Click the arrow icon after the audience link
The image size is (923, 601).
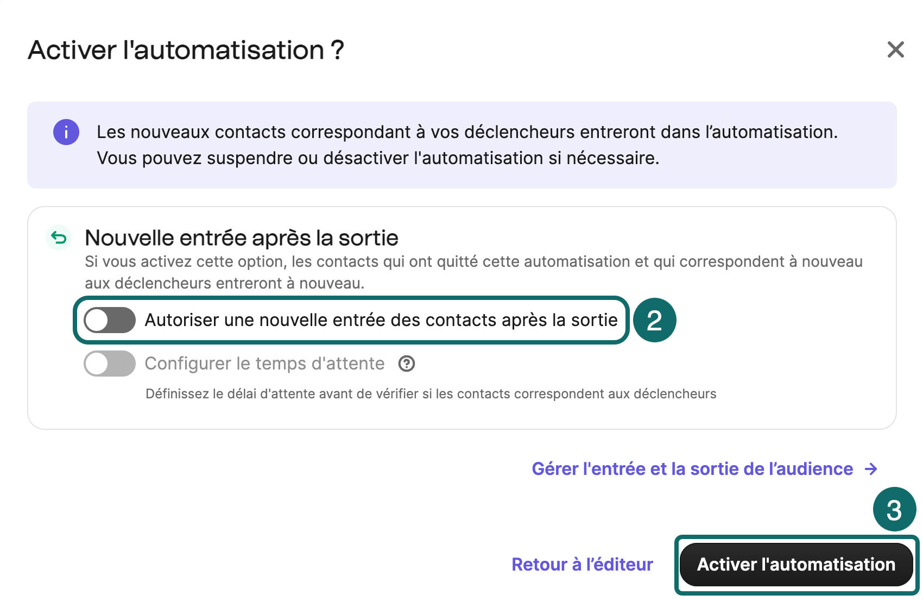871,469
